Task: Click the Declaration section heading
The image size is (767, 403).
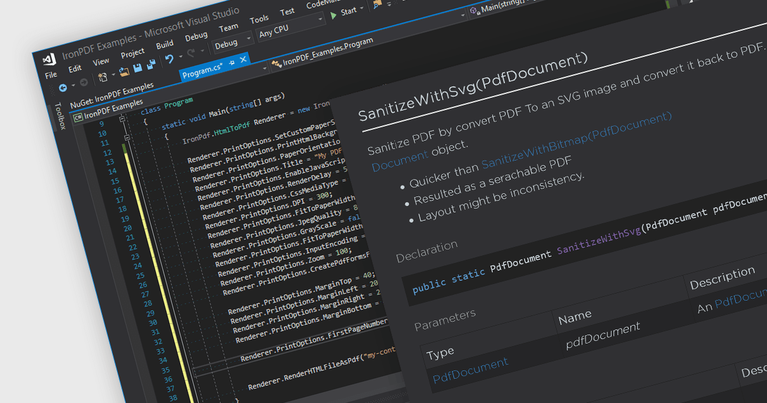Action: (x=427, y=251)
